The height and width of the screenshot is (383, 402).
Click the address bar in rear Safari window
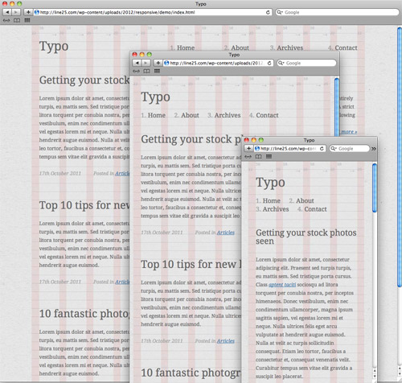click(x=153, y=12)
